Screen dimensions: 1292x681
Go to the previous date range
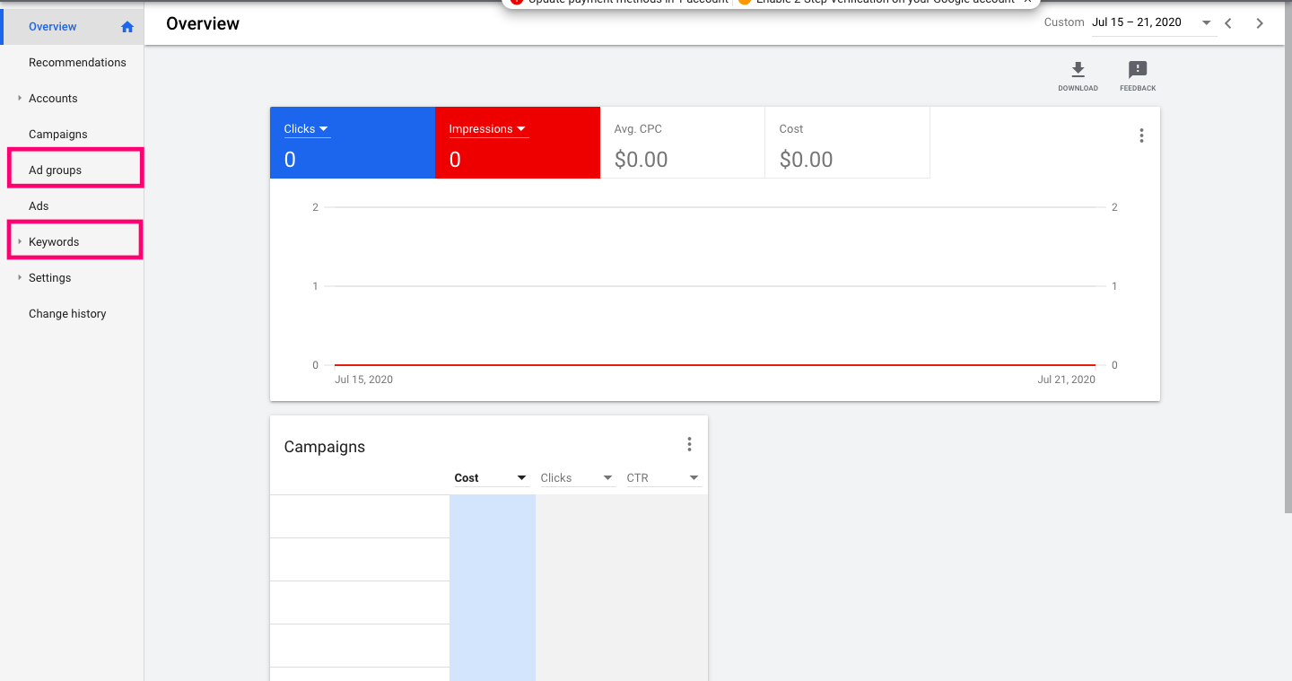(1228, 23)
